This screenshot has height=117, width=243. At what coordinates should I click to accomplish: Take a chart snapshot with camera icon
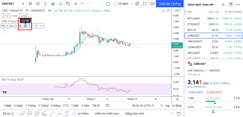152,4
